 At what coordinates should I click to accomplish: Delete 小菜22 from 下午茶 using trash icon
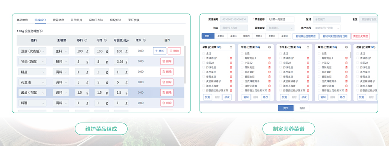[x=308, y=63]
